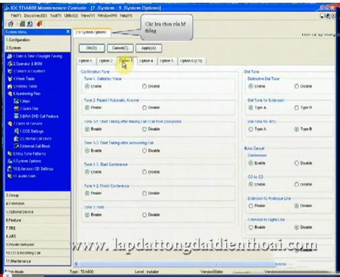The height and width of the screenshot is (277, 340).
Task: Close the System Menu panel
Action: coord(68,32)
